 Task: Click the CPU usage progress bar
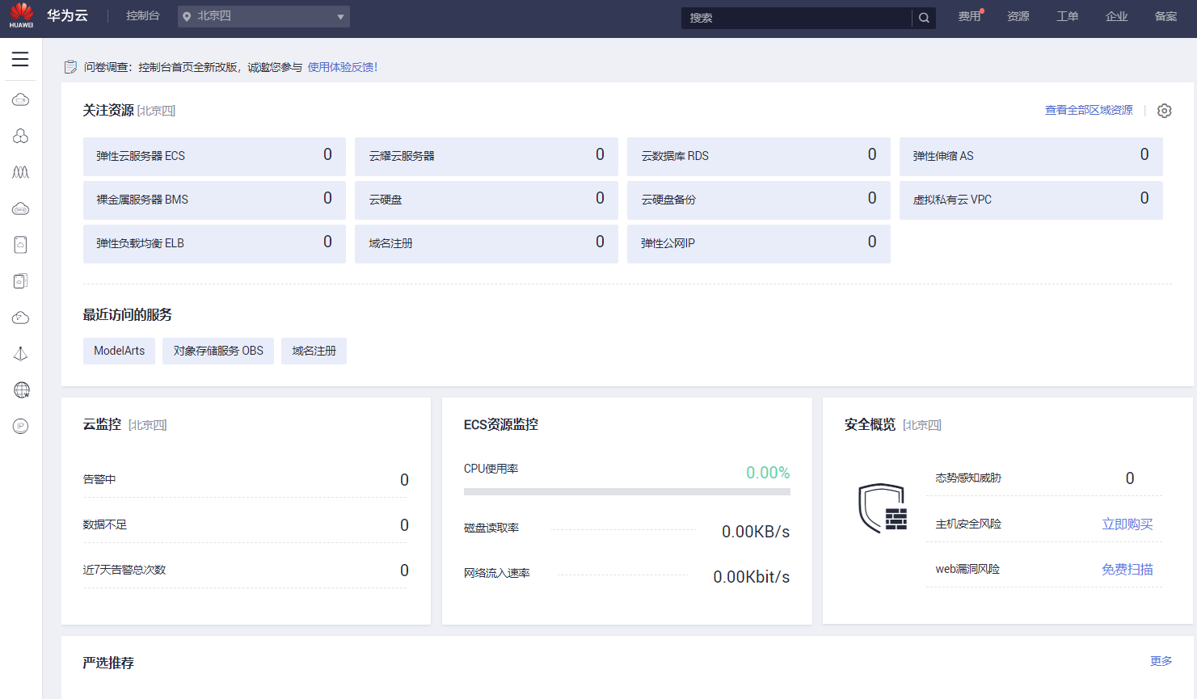[x=626, y=491]
